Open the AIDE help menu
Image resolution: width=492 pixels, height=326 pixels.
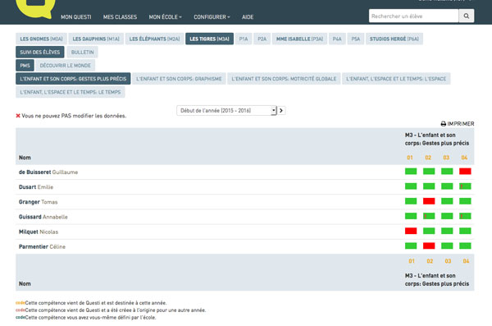pyautogui.click(x=248, y=17)
